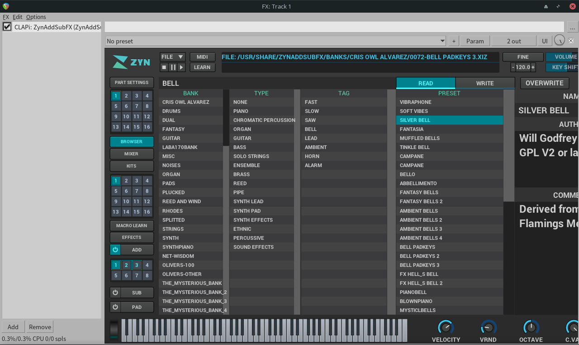Adjust the KEY SHIFT slider
Image resolution: width=579 pixels, height=345 pixels.
point(562,67)
